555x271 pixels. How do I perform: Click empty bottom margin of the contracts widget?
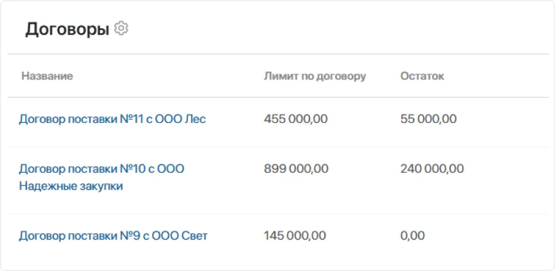point(277,262)
